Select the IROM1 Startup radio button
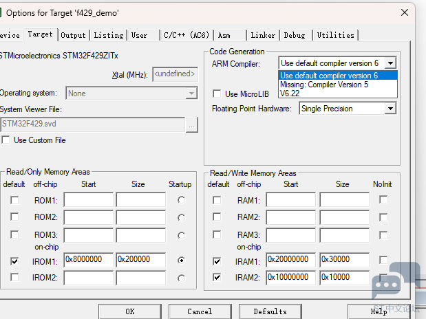 tap(181, 261)
